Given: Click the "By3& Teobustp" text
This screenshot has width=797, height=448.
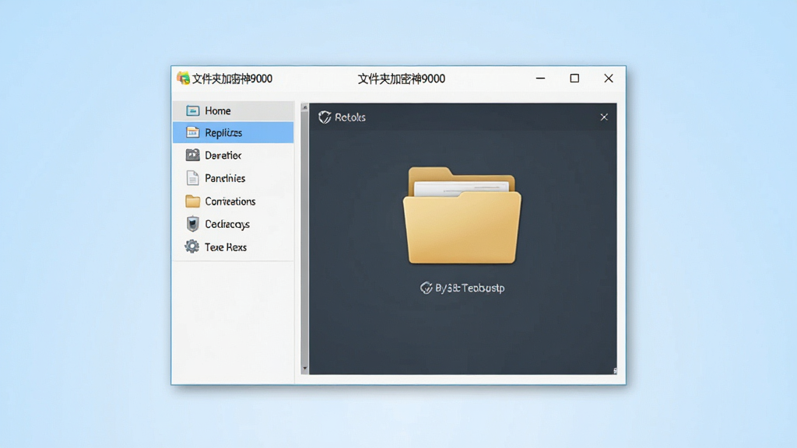Looking at the screenshot, I should coord(469,288).
